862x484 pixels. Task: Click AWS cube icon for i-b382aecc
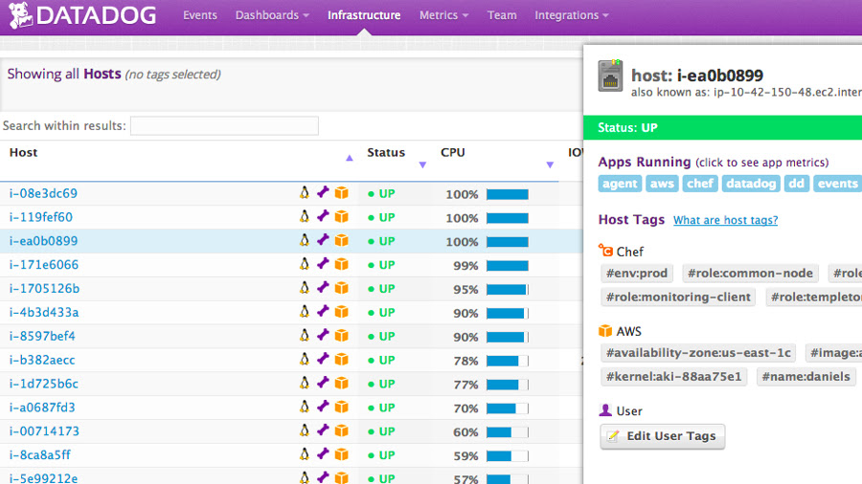tap(341, 360)
